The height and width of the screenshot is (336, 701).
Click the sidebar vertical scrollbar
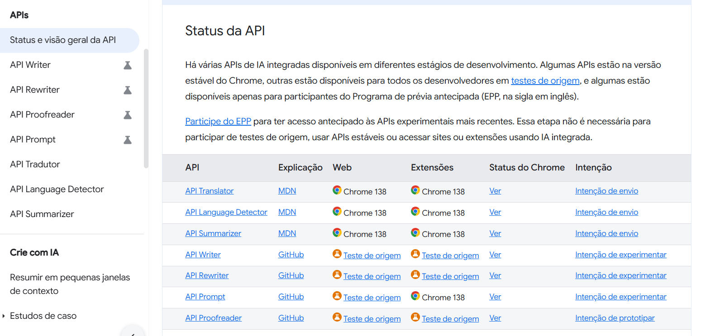tap(146, 108)
